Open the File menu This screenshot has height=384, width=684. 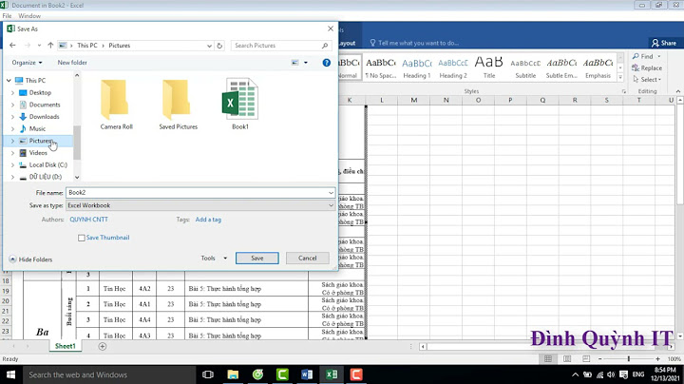pos(7,16)
